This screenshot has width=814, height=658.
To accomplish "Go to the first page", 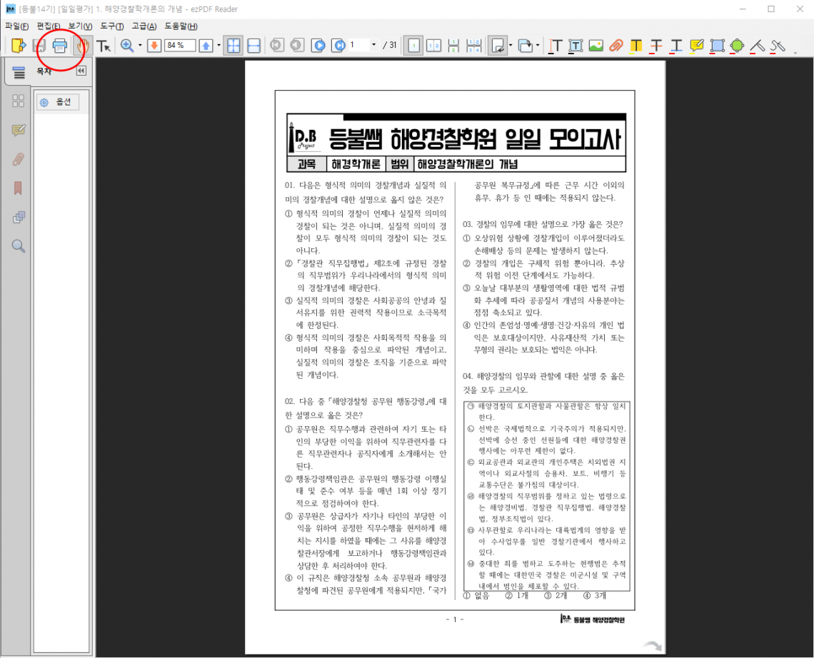I will pyautogui.click(x=277, y=46).
